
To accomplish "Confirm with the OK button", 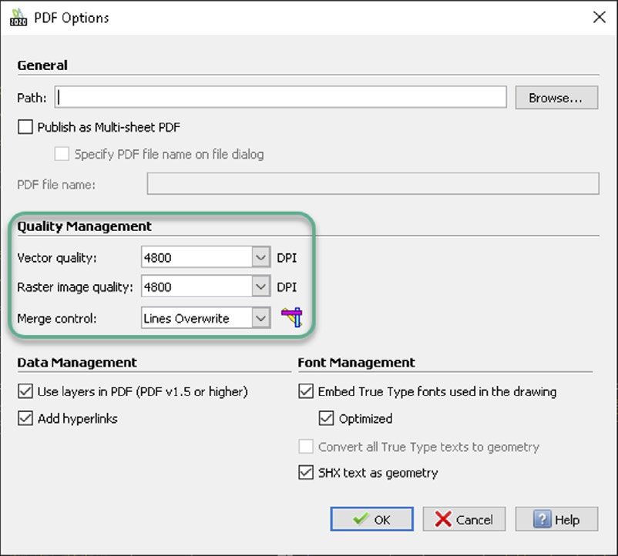I will (x=371, y=519).
